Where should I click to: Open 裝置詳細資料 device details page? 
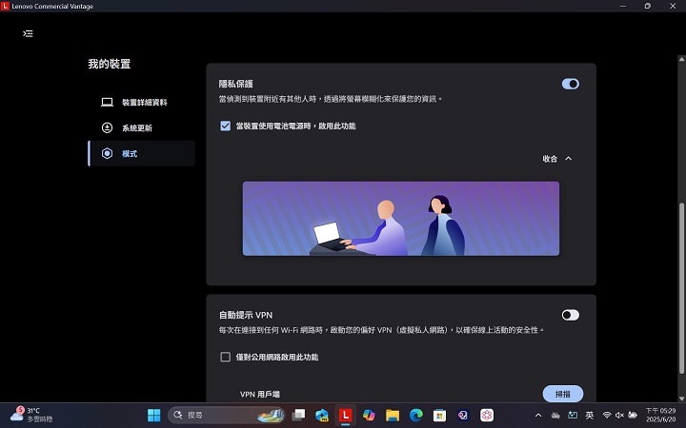141,102
